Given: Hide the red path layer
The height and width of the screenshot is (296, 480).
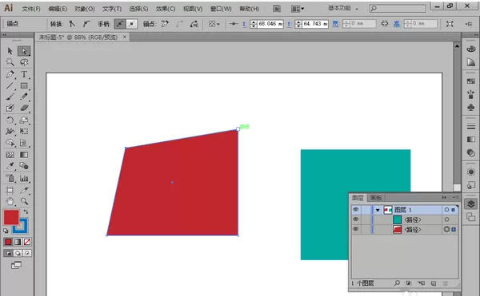Looking at the screenshot, I should tap(355, 229).
